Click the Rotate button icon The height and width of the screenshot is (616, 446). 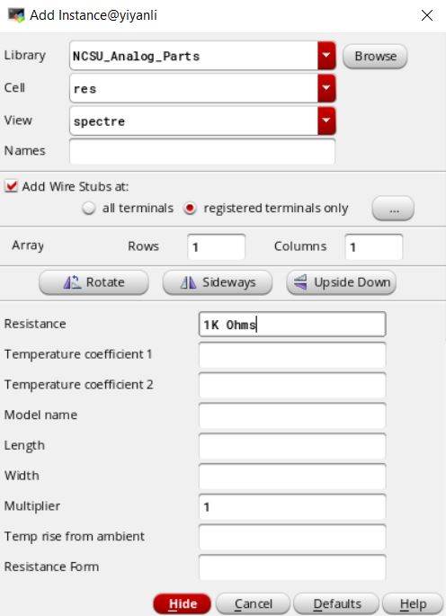[72, 282]
